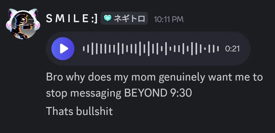Play the 0:21 voice message

pyautogui.click(x=63, y=49)
